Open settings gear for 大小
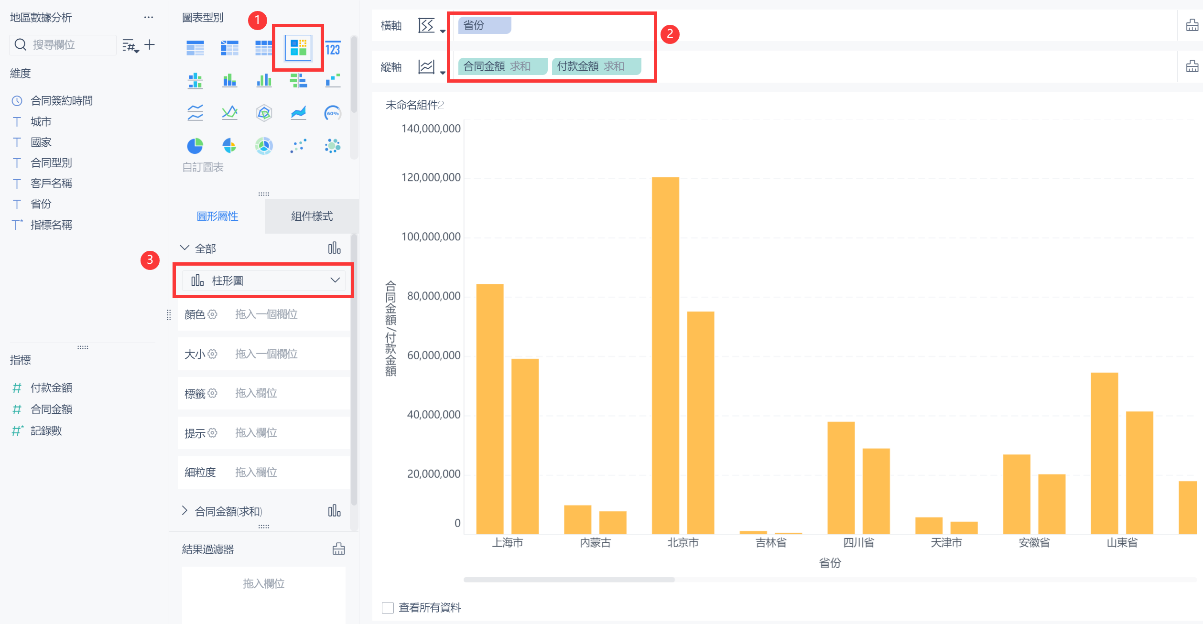1203x624 pixels. [213, 354]
